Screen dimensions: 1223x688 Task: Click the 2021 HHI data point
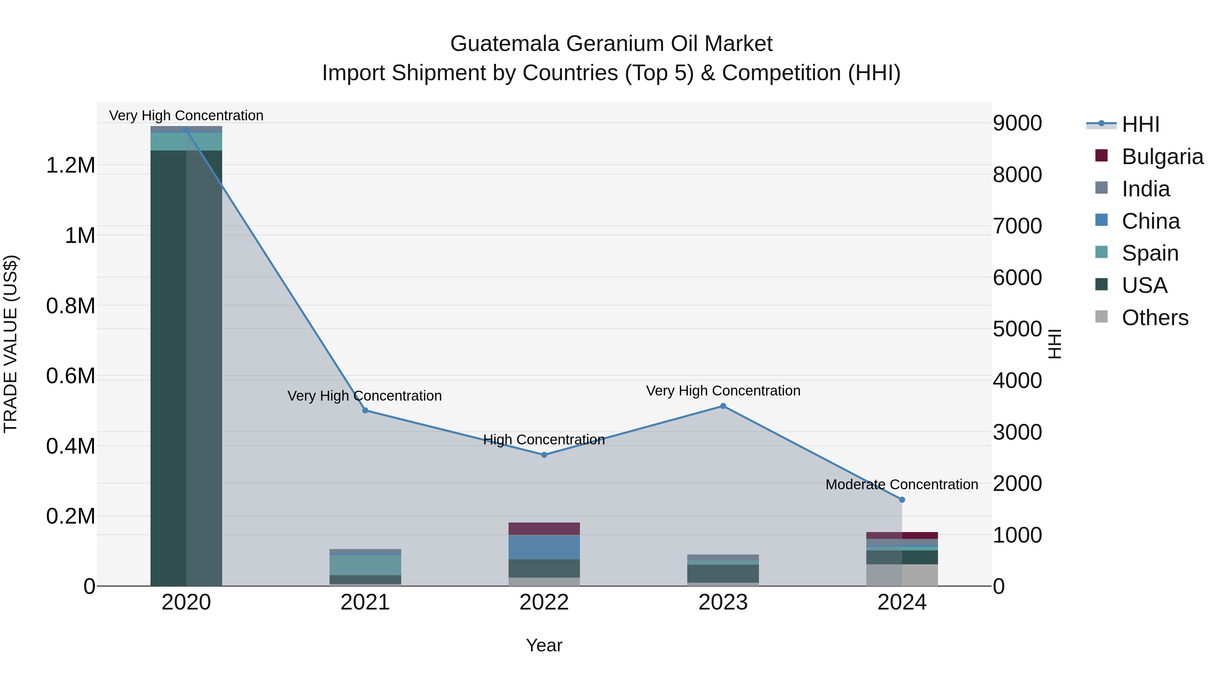click(365, 410)
